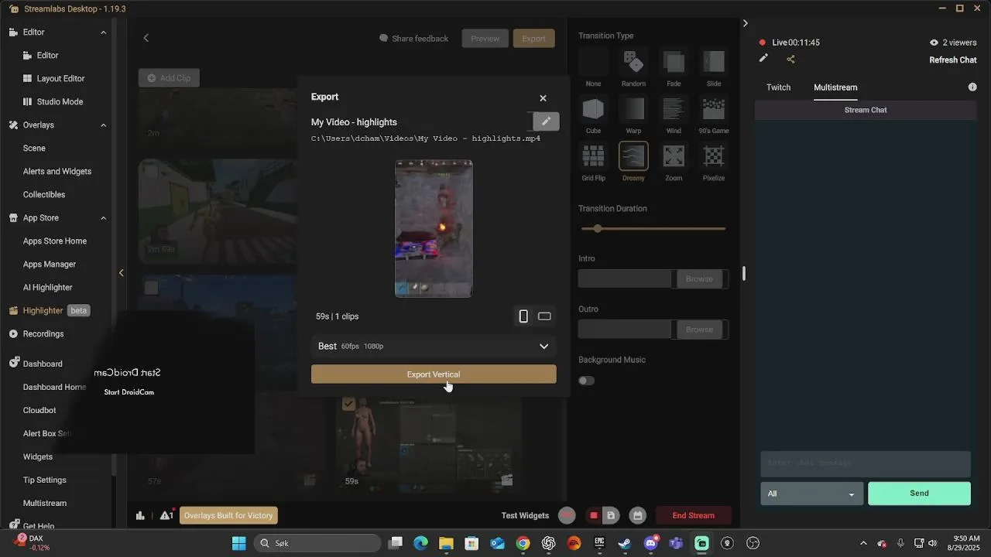The height and width of the screenshot is (557, 991).
Task: Switch to the Multistream chat tab
Action: tap(835, 87)
